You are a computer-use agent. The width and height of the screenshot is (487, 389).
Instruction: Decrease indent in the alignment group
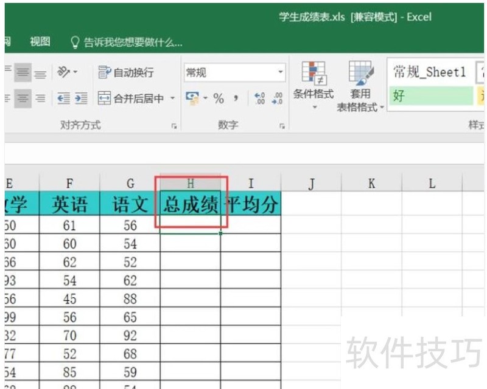pyautogui.click(x=64, y=98)
